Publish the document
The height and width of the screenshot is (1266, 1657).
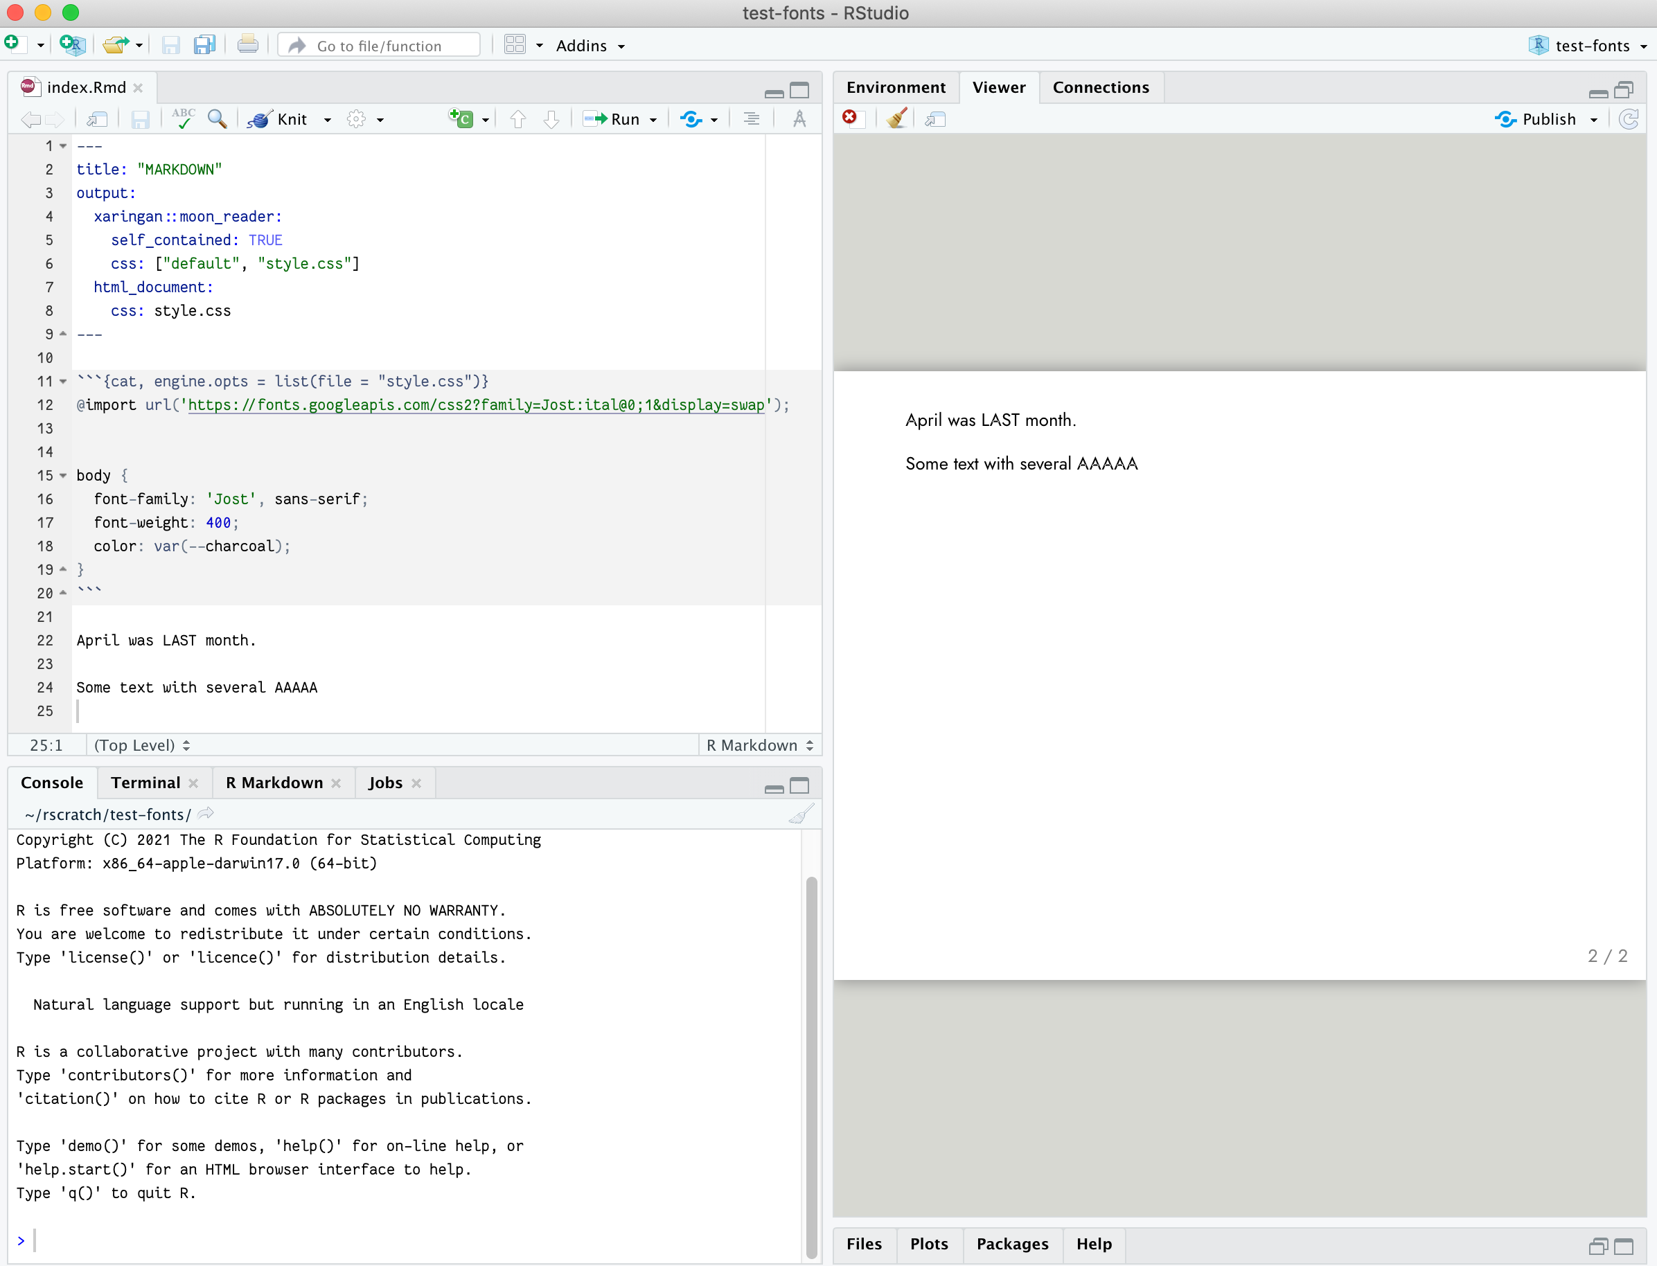(1546, 119)
